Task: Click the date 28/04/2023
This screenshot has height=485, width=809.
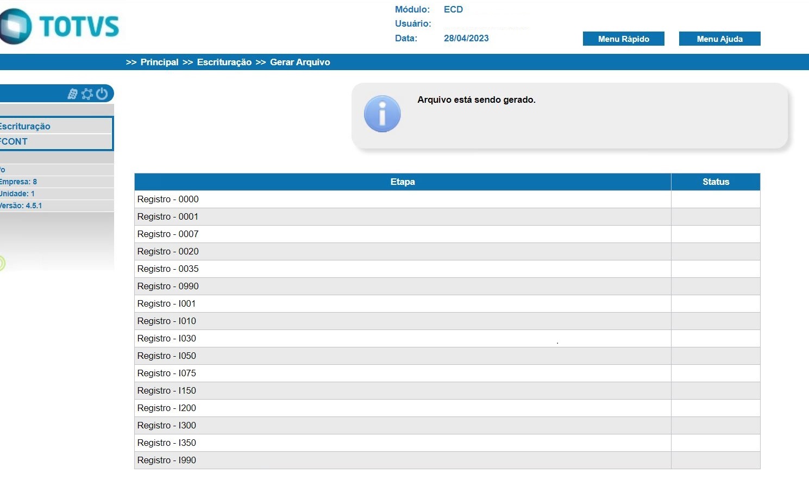Action: point(466,38)
